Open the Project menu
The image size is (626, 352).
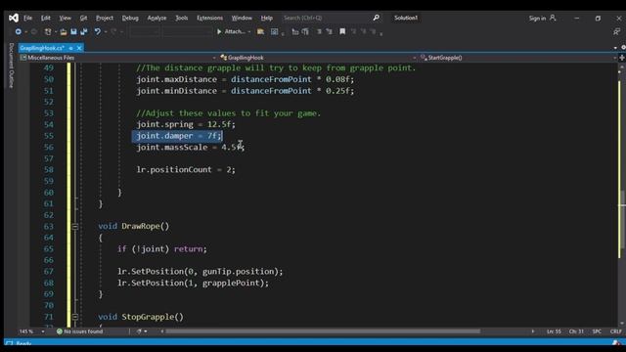coord(105,18)
